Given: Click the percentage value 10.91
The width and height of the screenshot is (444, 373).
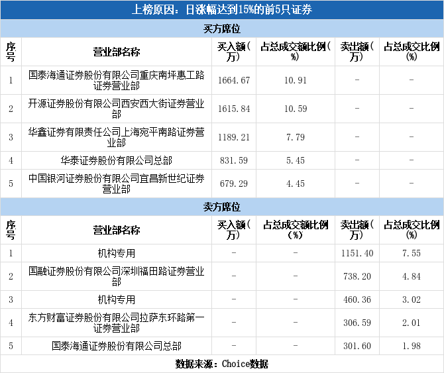Looking at the screenshot, I should pos(296,80).
